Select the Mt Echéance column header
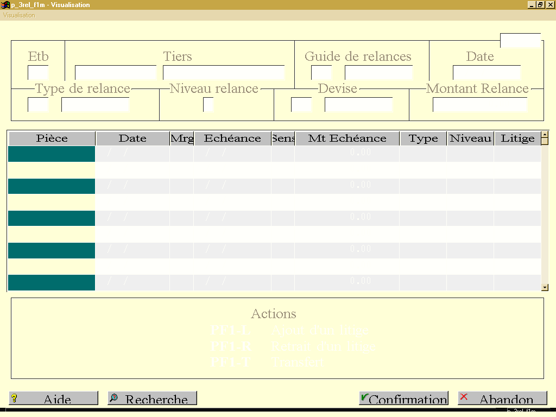This screenshot has height=417, width=556. coord(347,138)
